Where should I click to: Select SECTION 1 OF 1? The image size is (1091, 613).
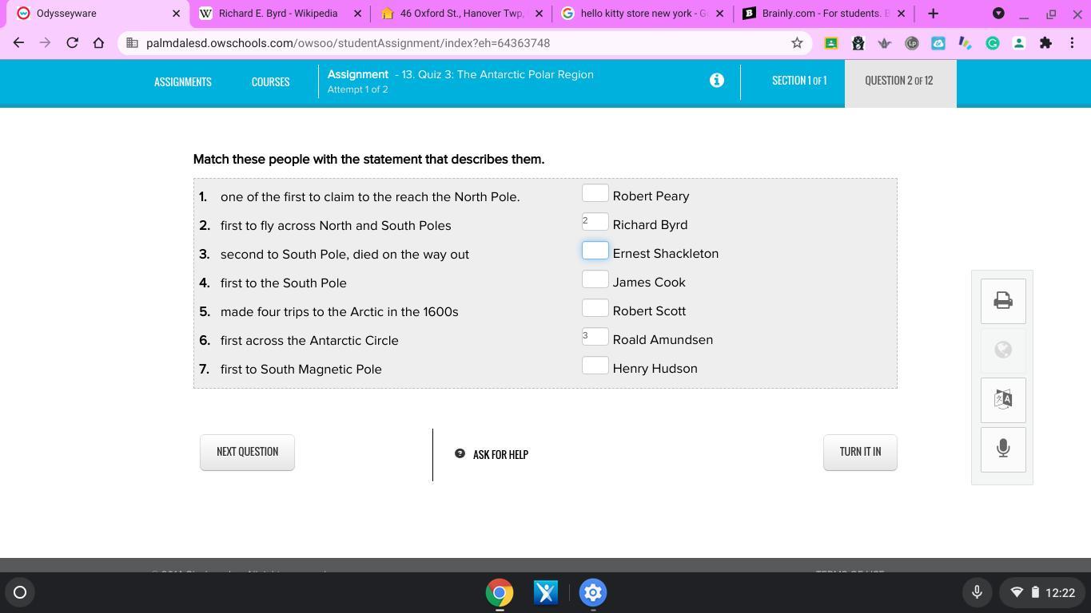[799, 81]
